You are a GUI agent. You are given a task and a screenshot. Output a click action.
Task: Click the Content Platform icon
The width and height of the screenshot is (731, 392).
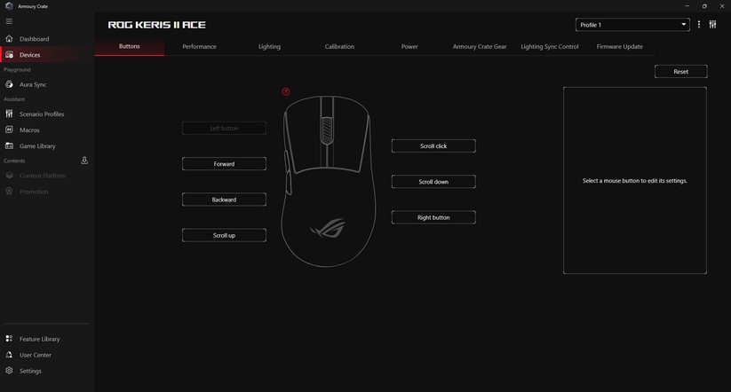point(9,176)
